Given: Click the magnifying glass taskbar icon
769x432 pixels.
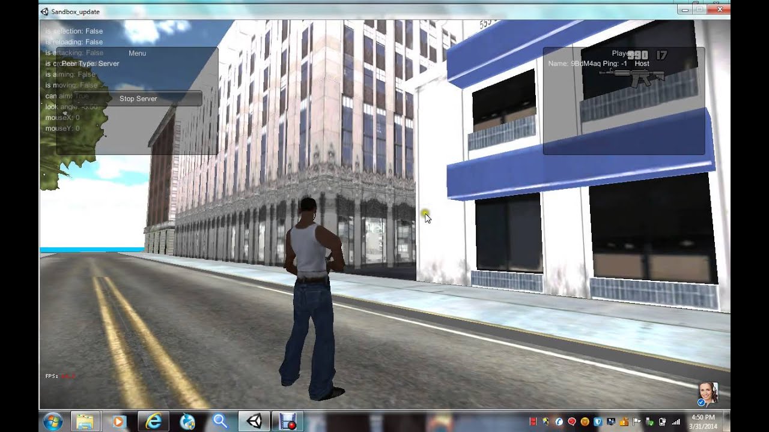Looking at the screenshot, I should click(x=220, y=422).
